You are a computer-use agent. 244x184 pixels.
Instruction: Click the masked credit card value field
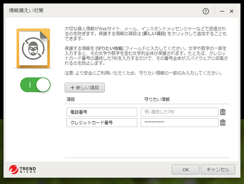coord(179,123)
